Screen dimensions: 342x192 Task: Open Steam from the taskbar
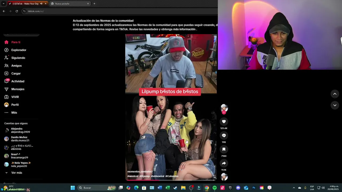click(x=175, y=188)
